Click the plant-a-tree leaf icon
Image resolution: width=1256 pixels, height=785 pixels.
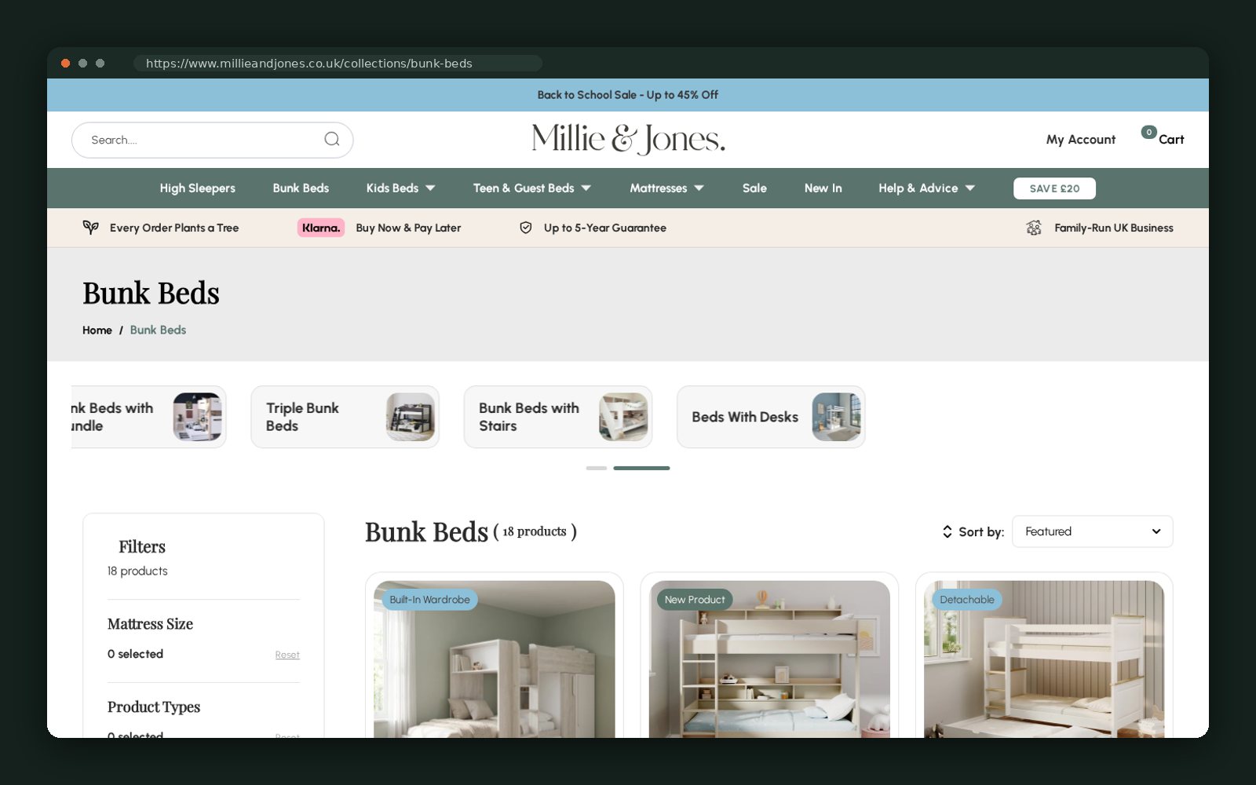coord(91,228)
